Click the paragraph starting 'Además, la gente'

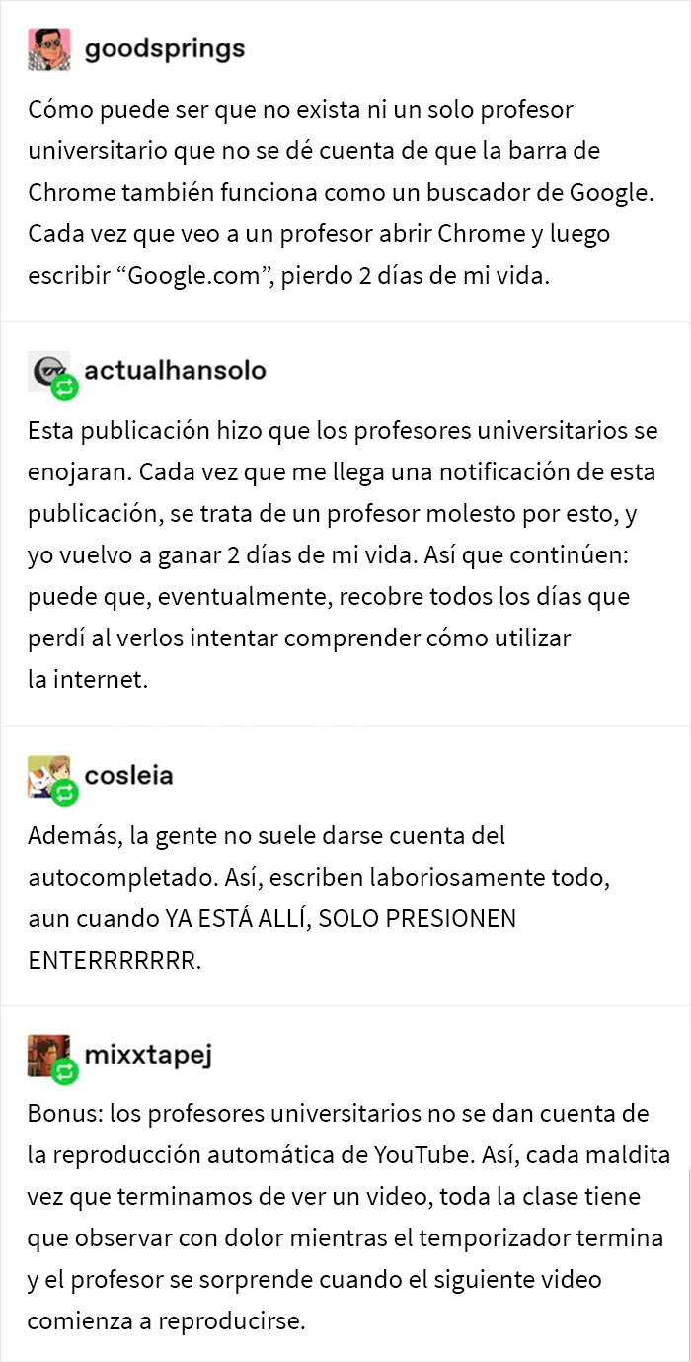(x=272, y=897)
